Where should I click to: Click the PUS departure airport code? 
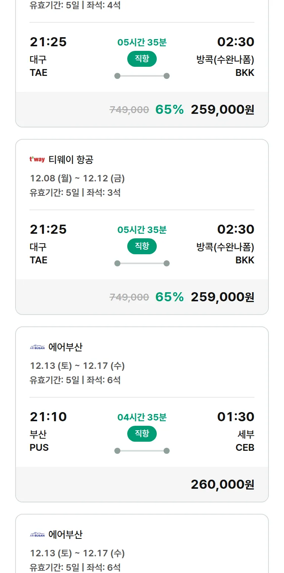point(39,447)
